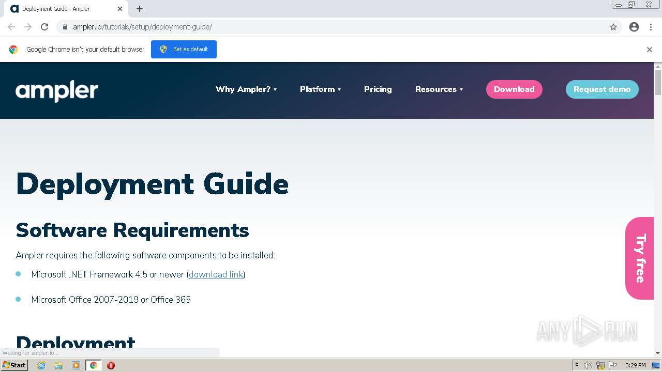Launch Internet Explorer from the taskbar
Viewport: 662px width, 372px height.
pyautogui.click(x=41, y=365)
